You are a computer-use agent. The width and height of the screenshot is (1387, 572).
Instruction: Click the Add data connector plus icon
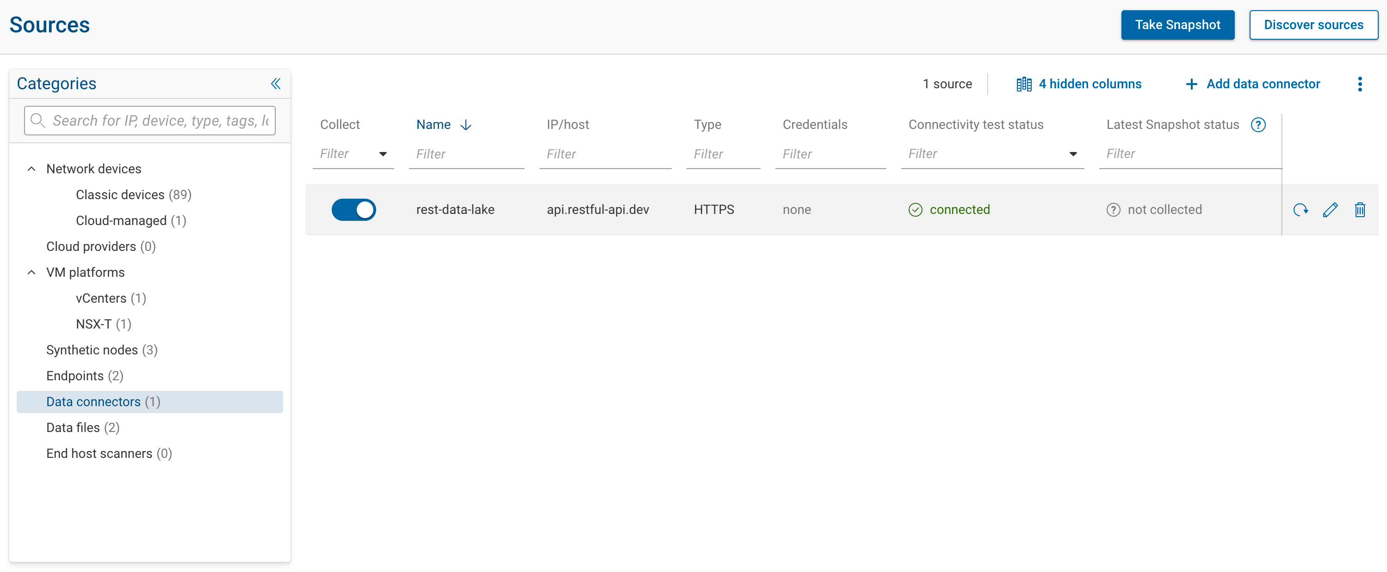1192,84
